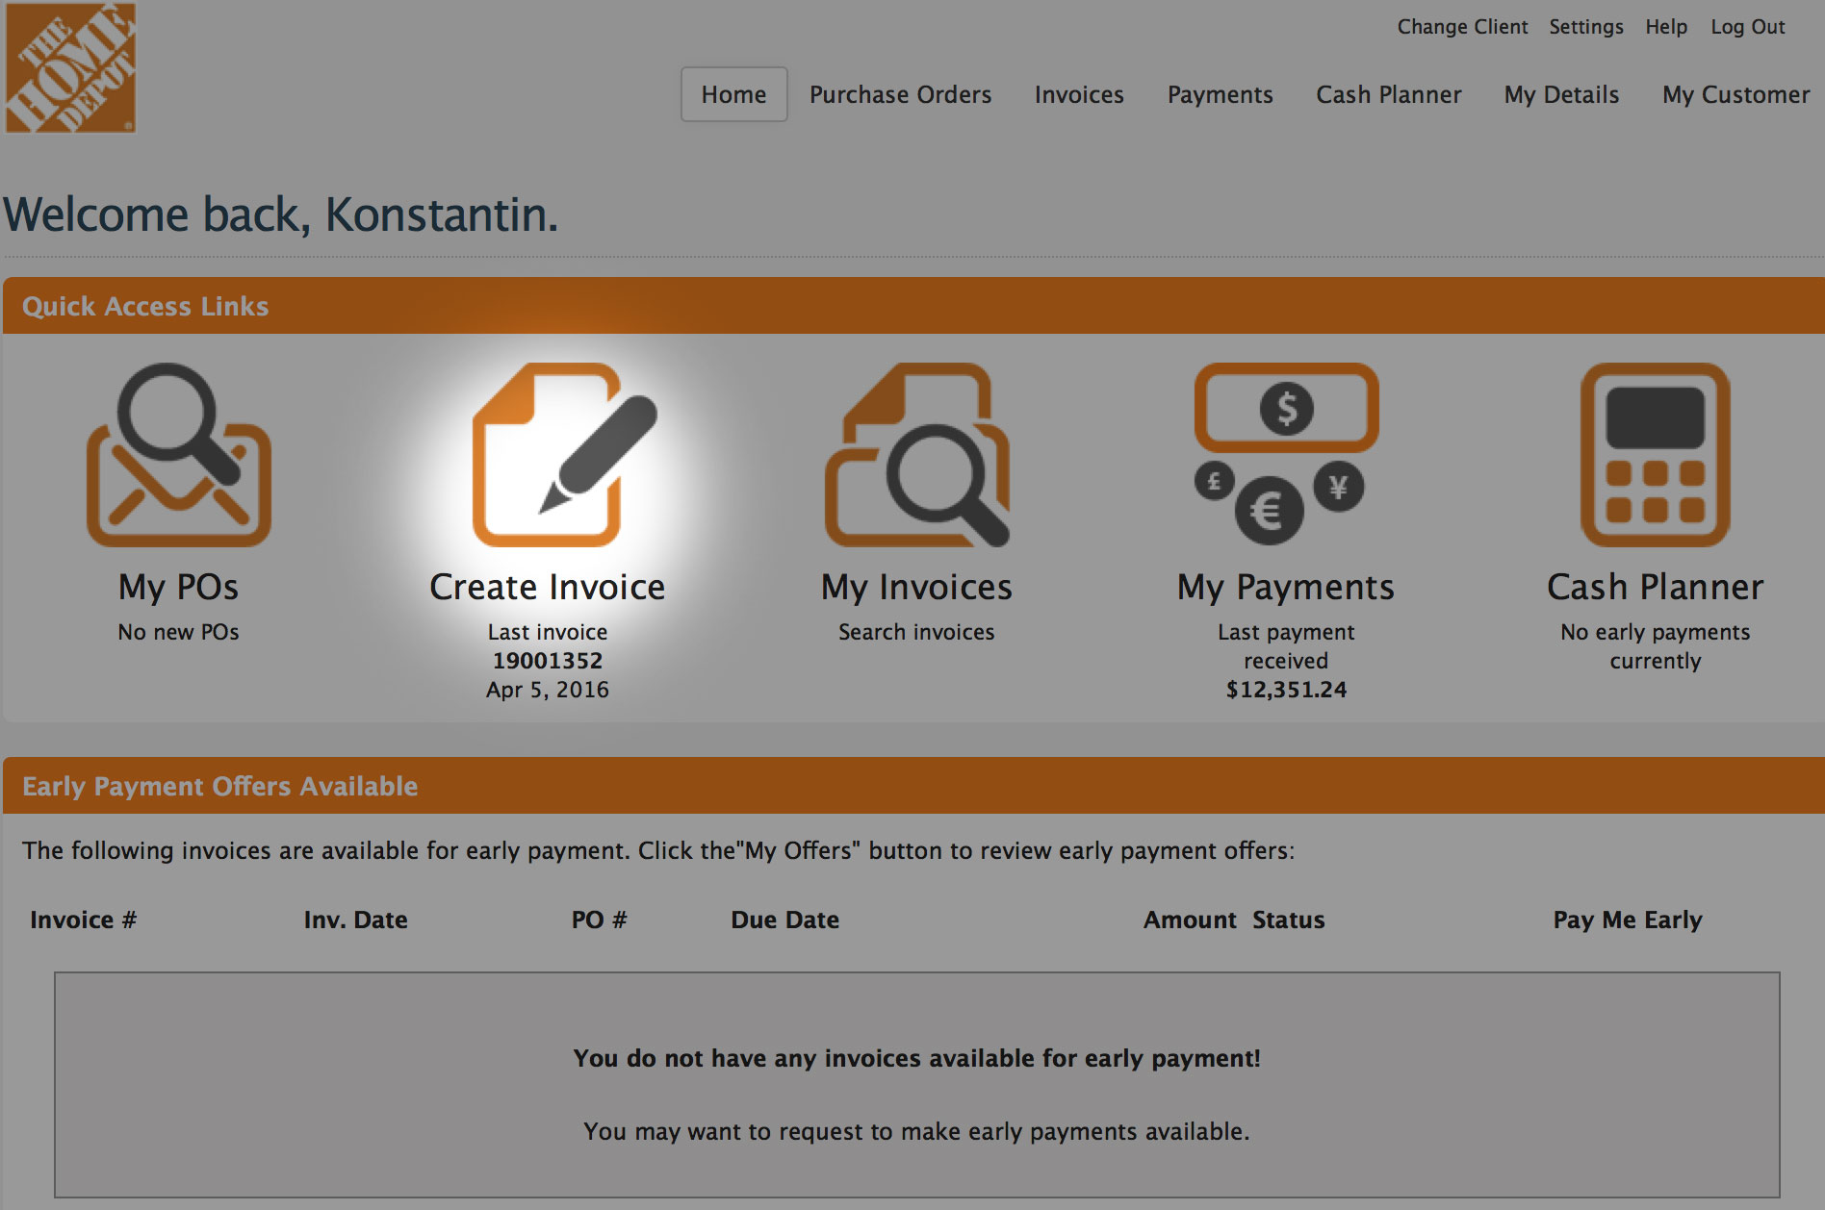This screenshot has width=1825, height=1210.
Task: Log Out of the portal
Action: pyautogui.click(x=1747, y=27)
